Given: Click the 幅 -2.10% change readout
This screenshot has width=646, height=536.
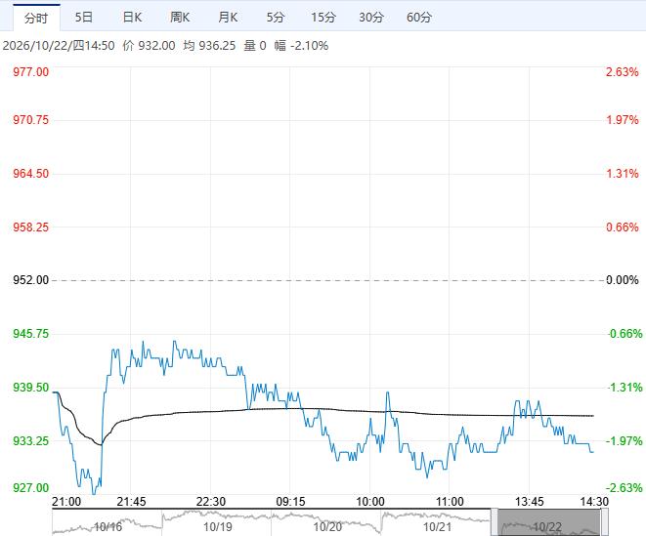Looking at the screenshot, I should (x=301, y=46).
